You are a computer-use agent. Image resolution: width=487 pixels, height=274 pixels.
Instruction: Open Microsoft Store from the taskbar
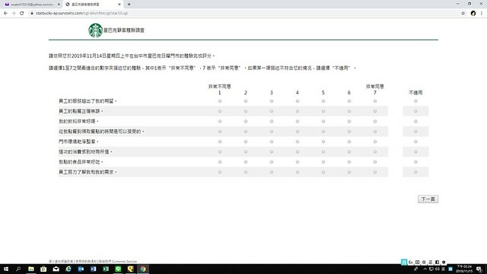tap(43, 269)
